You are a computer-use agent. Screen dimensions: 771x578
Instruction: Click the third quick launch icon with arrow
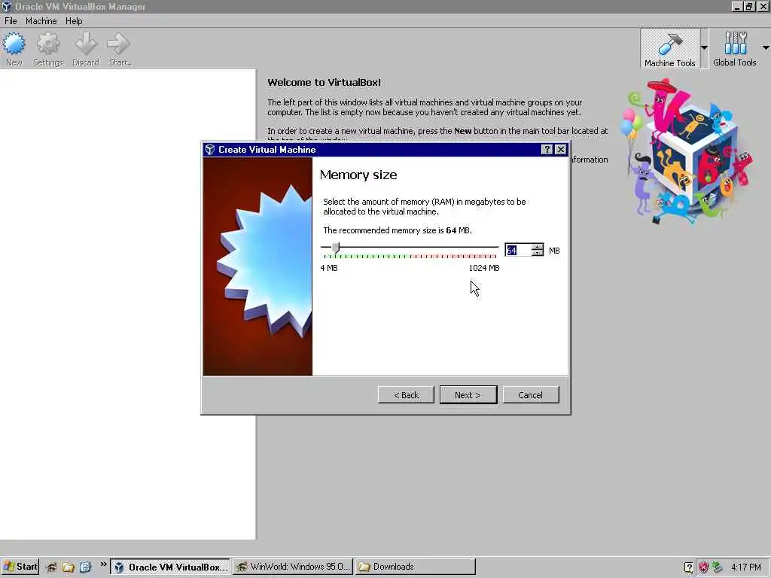pos(85,567)
